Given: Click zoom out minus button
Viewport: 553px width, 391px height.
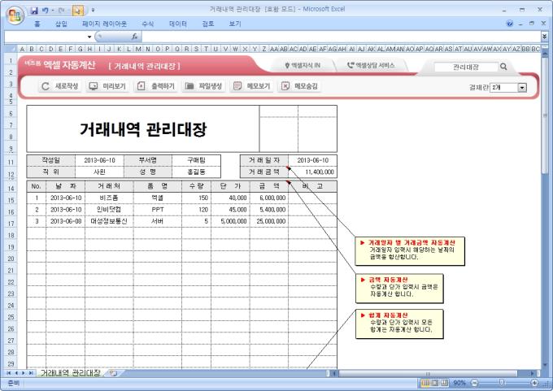Looking at the screenshot, I should coord(474,383).
